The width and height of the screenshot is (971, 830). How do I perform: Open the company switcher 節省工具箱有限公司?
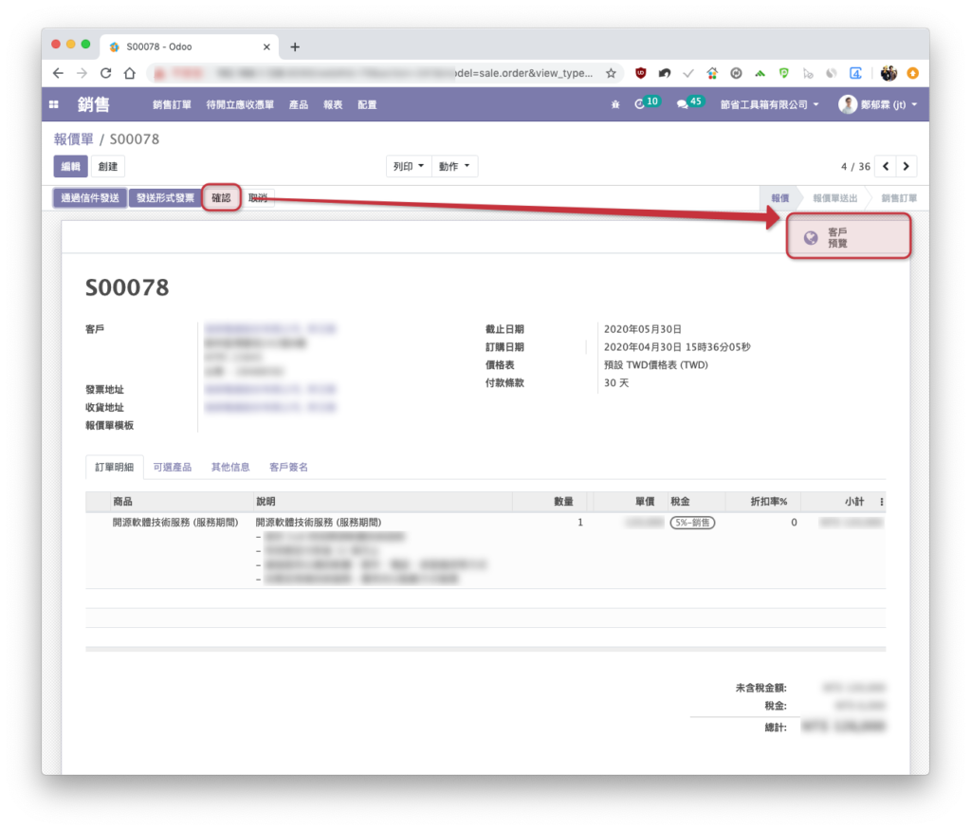pos(769,104)
